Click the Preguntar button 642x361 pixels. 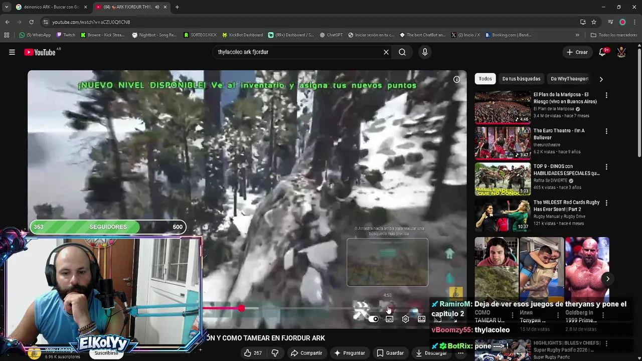click(x=349, y=353)
